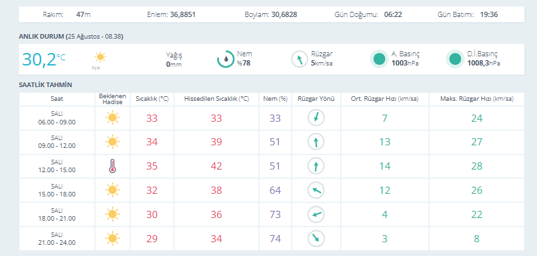Click the sunny icon for 18.00 - 21.00
Screen dimensions: 537x256
pyautogui.click(x=113, y=215)
